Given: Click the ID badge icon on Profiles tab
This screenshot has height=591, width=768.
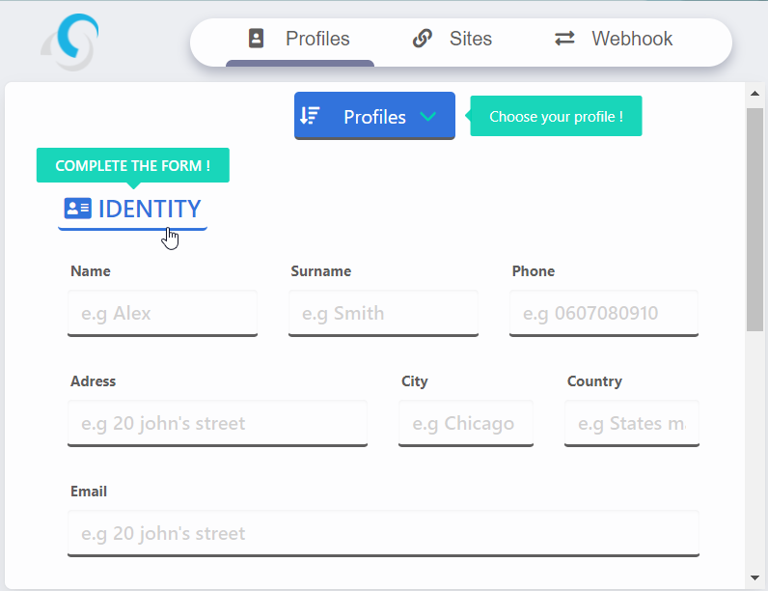Looking at the screenshot, I should click(256, 39).
